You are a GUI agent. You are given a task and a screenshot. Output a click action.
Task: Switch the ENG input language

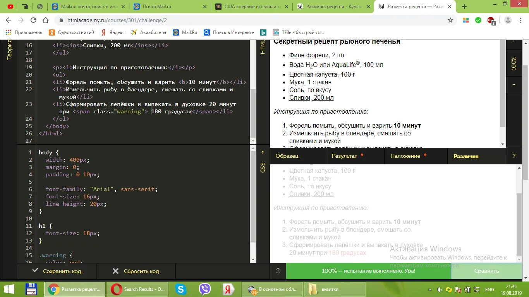coord(489,289)
